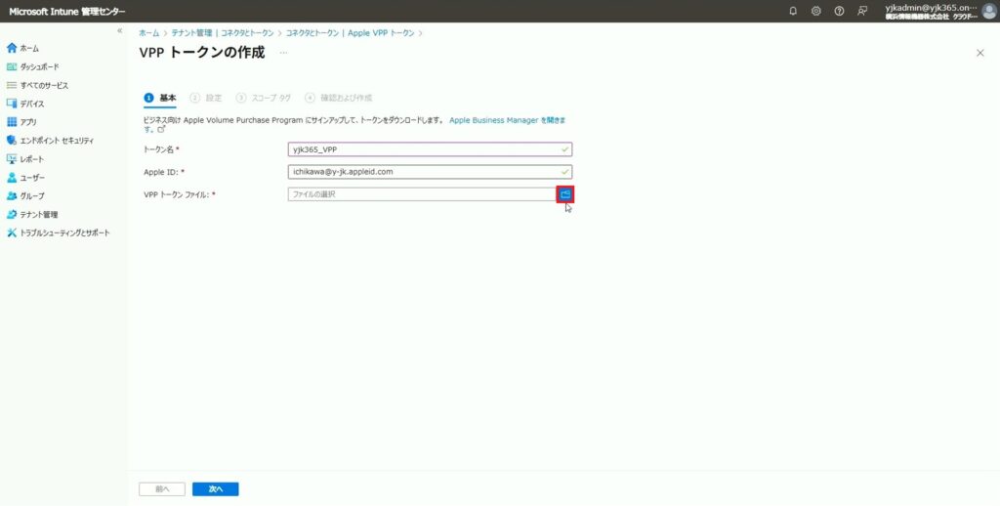Select the 基本 step tab
1000x506 pixels.
[x=160, y=98]
